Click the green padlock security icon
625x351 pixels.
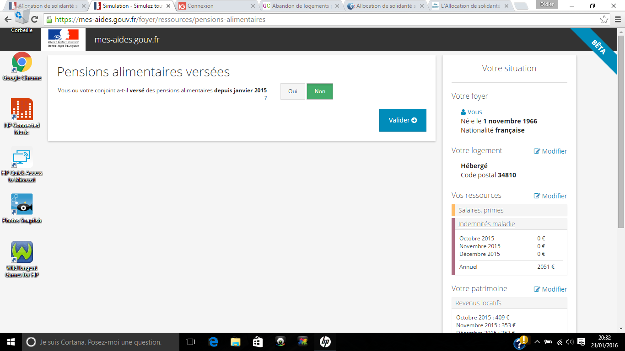pos(49,20)
